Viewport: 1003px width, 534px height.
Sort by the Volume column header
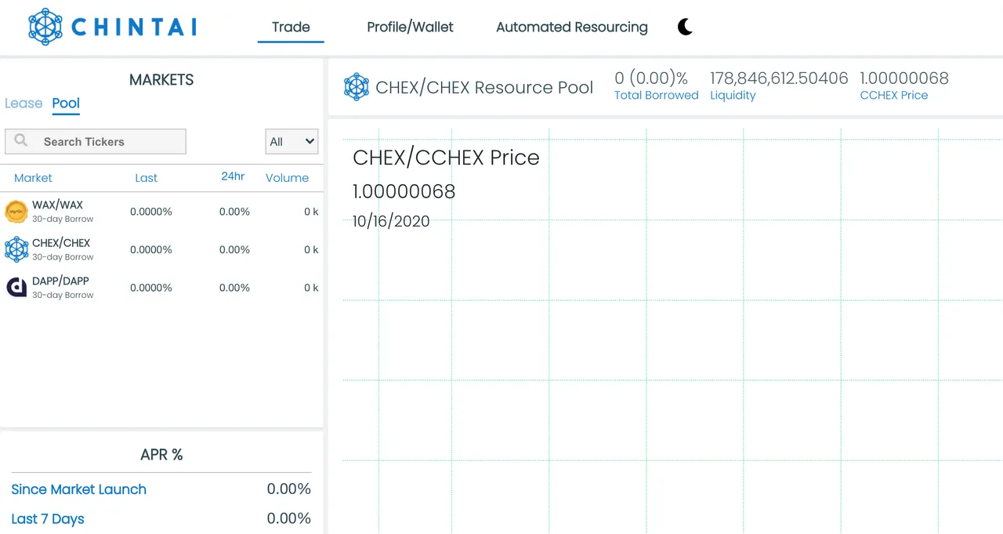(x=287, y=178)
